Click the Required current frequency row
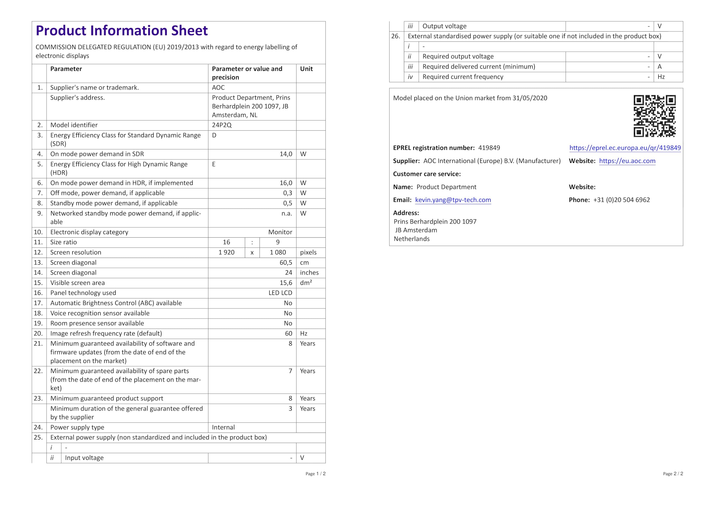Screen dimensions: 715x505 click(x=463, y=77)
